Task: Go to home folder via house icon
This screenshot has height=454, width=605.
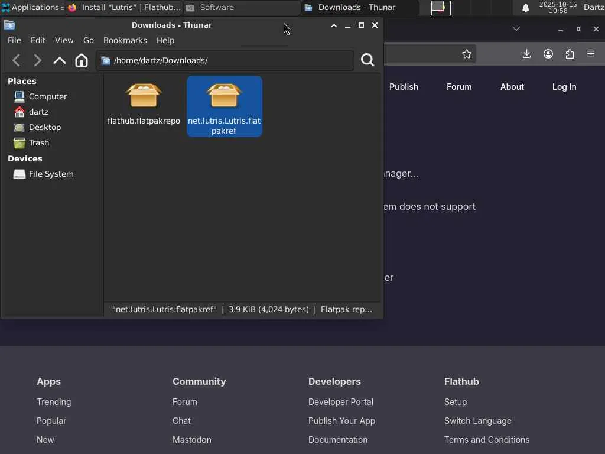Action: 82,60
